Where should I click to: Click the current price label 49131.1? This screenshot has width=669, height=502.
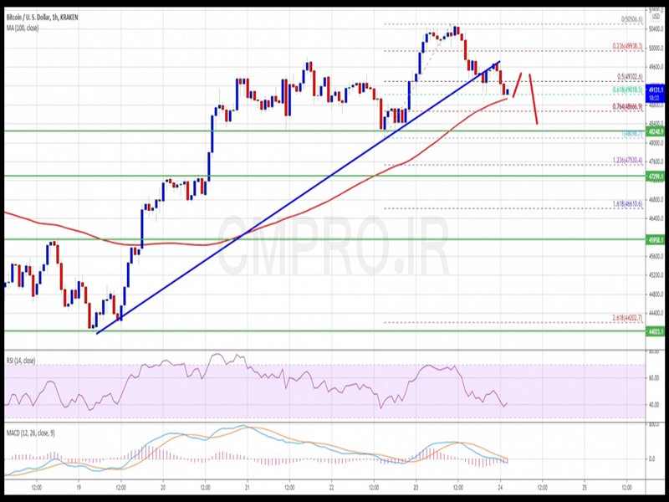654,90
